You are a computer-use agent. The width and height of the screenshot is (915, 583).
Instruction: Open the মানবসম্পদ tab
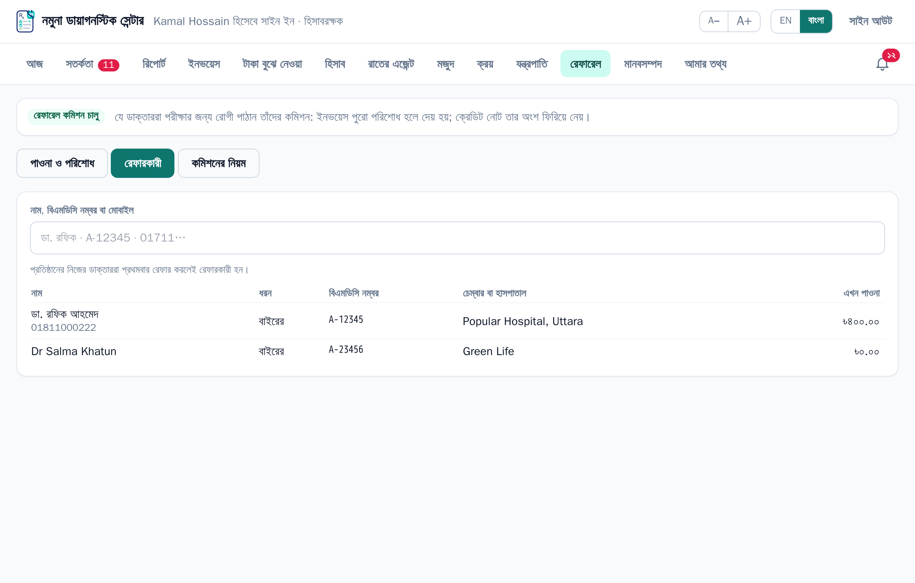(643, 64)
